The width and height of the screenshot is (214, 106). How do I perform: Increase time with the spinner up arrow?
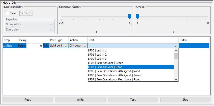30,12
